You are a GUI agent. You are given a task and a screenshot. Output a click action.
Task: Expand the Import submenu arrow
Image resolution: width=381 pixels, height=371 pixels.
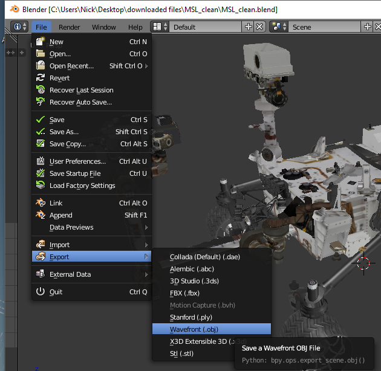point(146,245)
